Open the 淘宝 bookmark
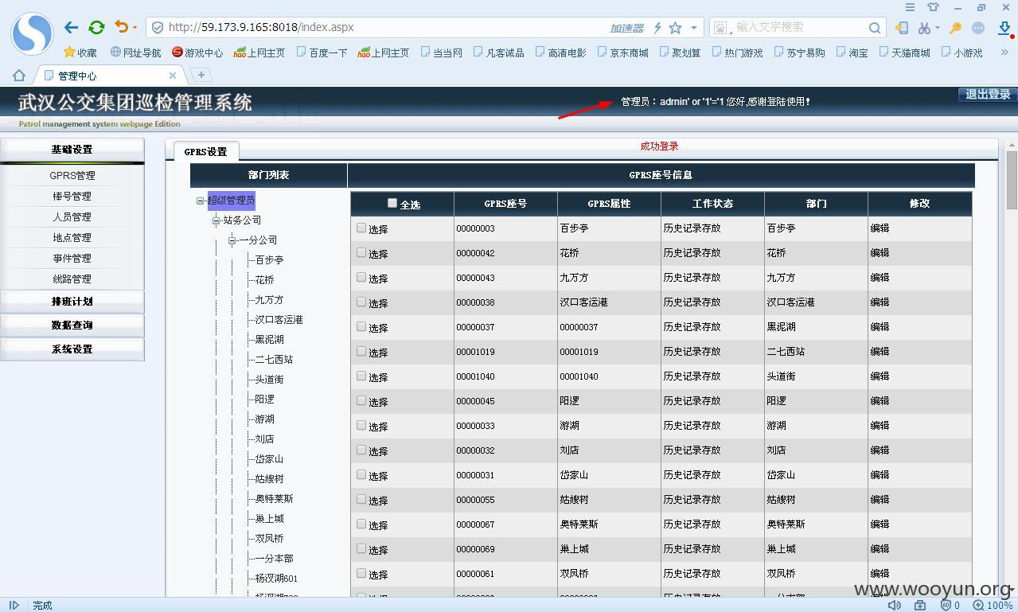 coord(851,53)
